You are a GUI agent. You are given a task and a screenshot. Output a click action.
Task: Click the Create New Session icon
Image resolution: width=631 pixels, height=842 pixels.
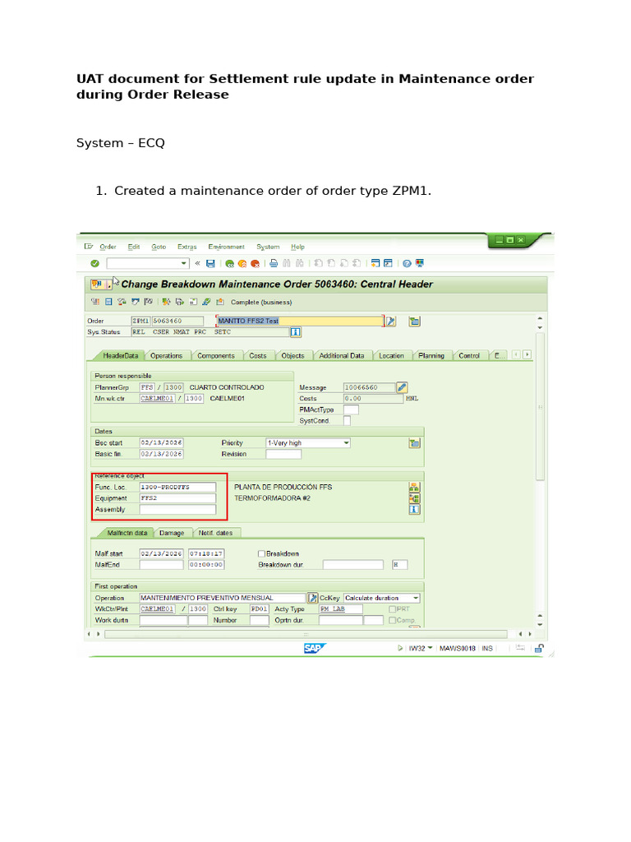point(375,263)
